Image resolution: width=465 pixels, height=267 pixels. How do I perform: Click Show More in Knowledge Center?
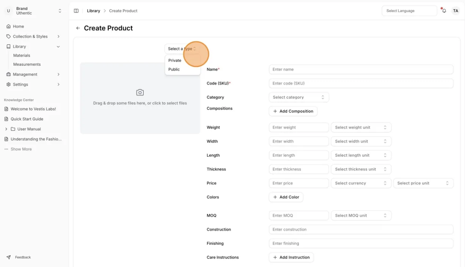click(21, 149)
